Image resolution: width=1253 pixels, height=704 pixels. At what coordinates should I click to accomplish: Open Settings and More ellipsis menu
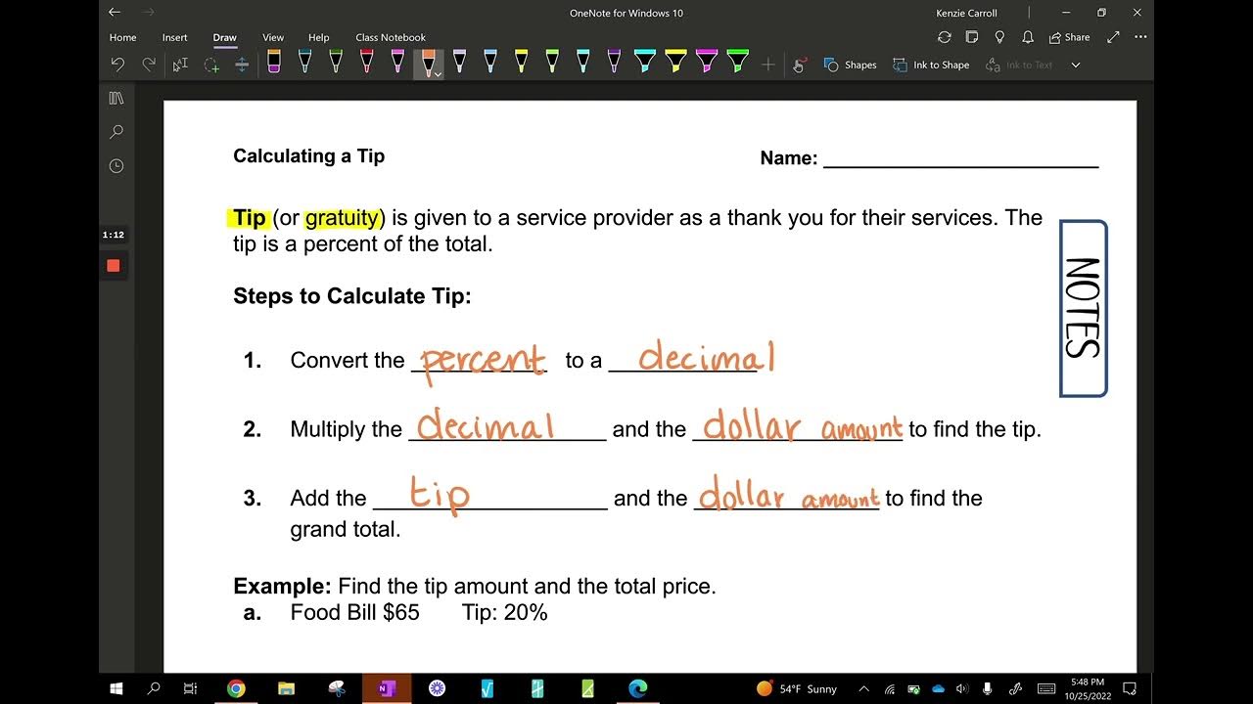coord(1138,37)
